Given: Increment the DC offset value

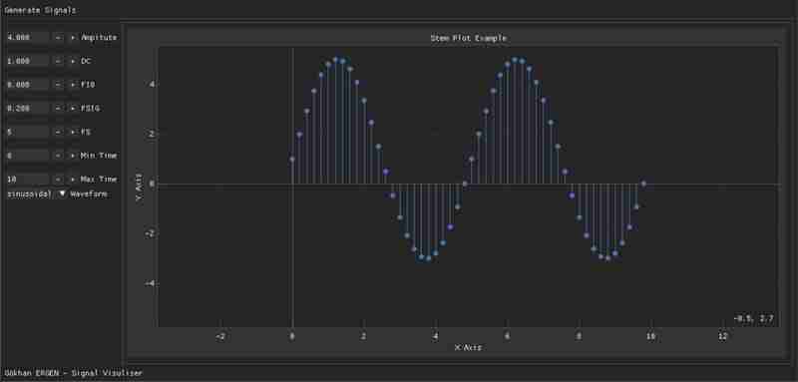Looking at the screenshot, I should click(x=73, y=61).
